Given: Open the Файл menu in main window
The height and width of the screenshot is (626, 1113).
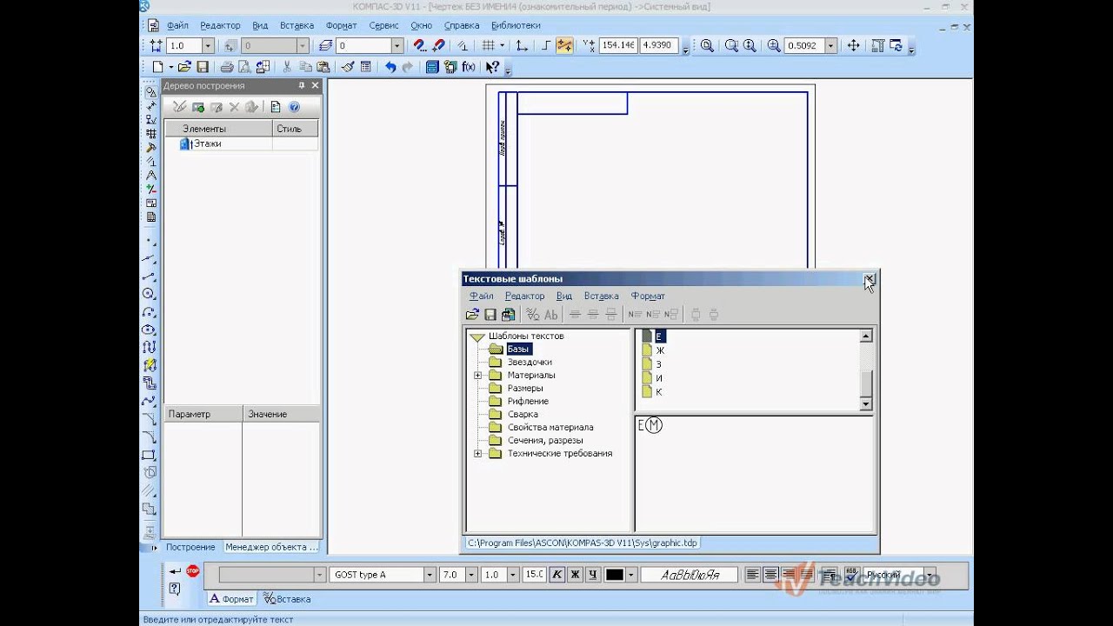Looking at the screenshot, I should 177,25.
